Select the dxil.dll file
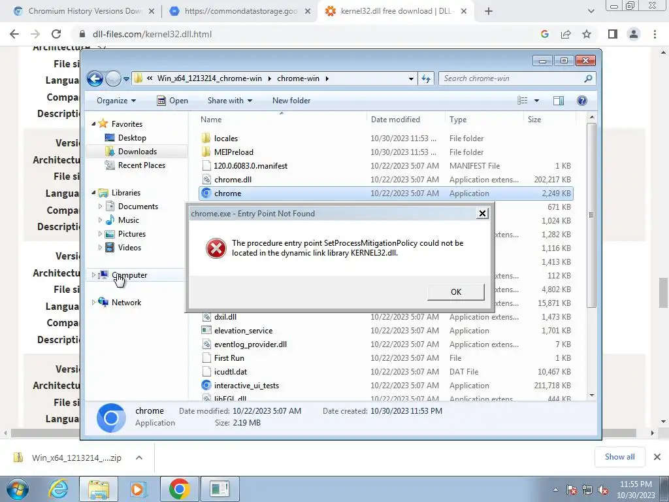The width and height of the screenshot is (669, 502). point(225,317)
